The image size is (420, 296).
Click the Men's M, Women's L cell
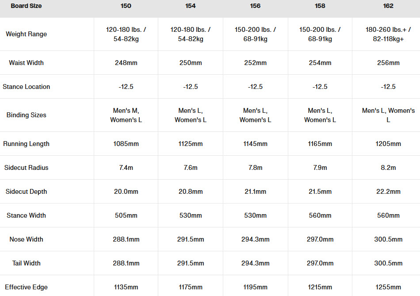click(x=126, y=115)
